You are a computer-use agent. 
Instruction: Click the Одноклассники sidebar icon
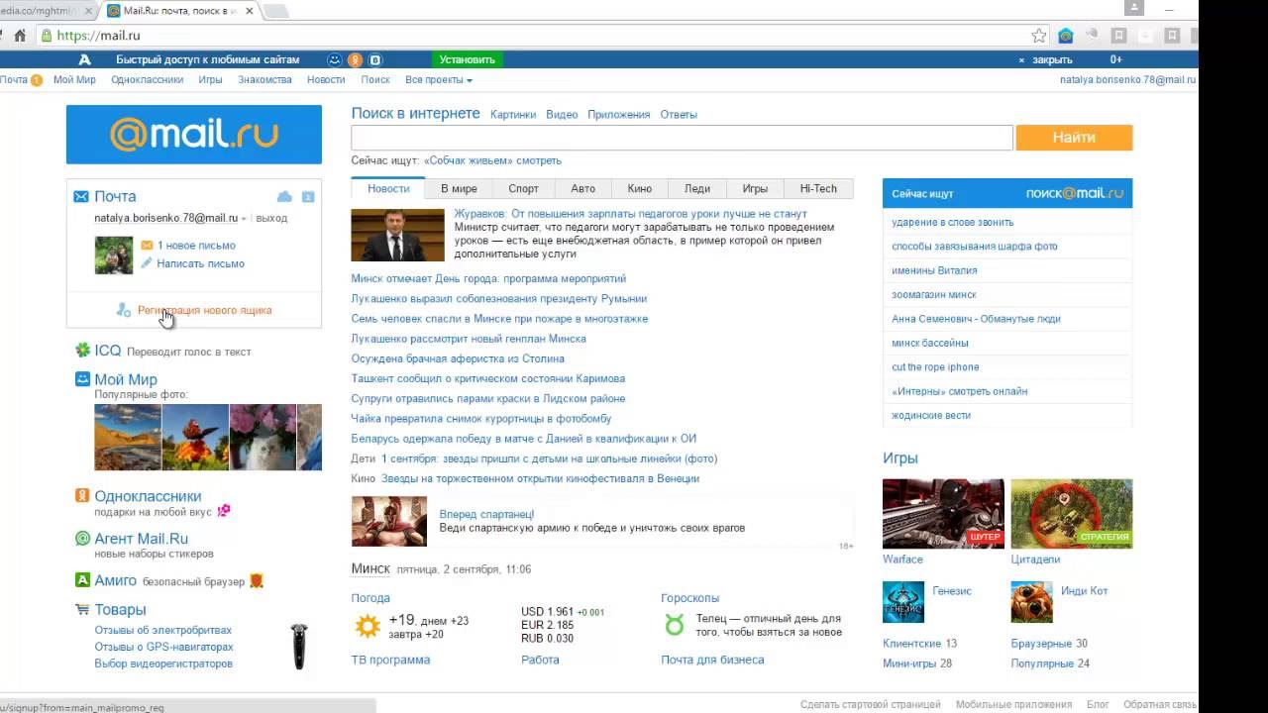pos(83,496)
